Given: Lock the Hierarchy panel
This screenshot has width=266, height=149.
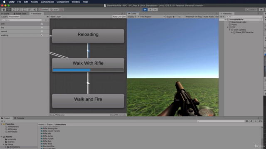Looking at the screenshot, I should (259, 14).
